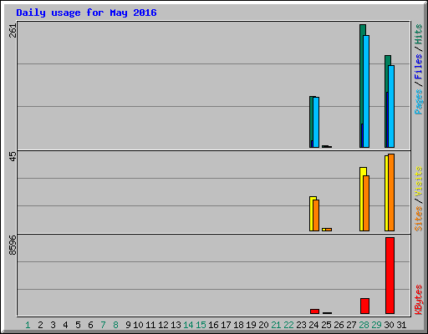Click the cyan pages bar for day 24

316,122
